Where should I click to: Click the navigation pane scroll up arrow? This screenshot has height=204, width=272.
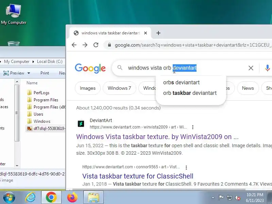17,82
